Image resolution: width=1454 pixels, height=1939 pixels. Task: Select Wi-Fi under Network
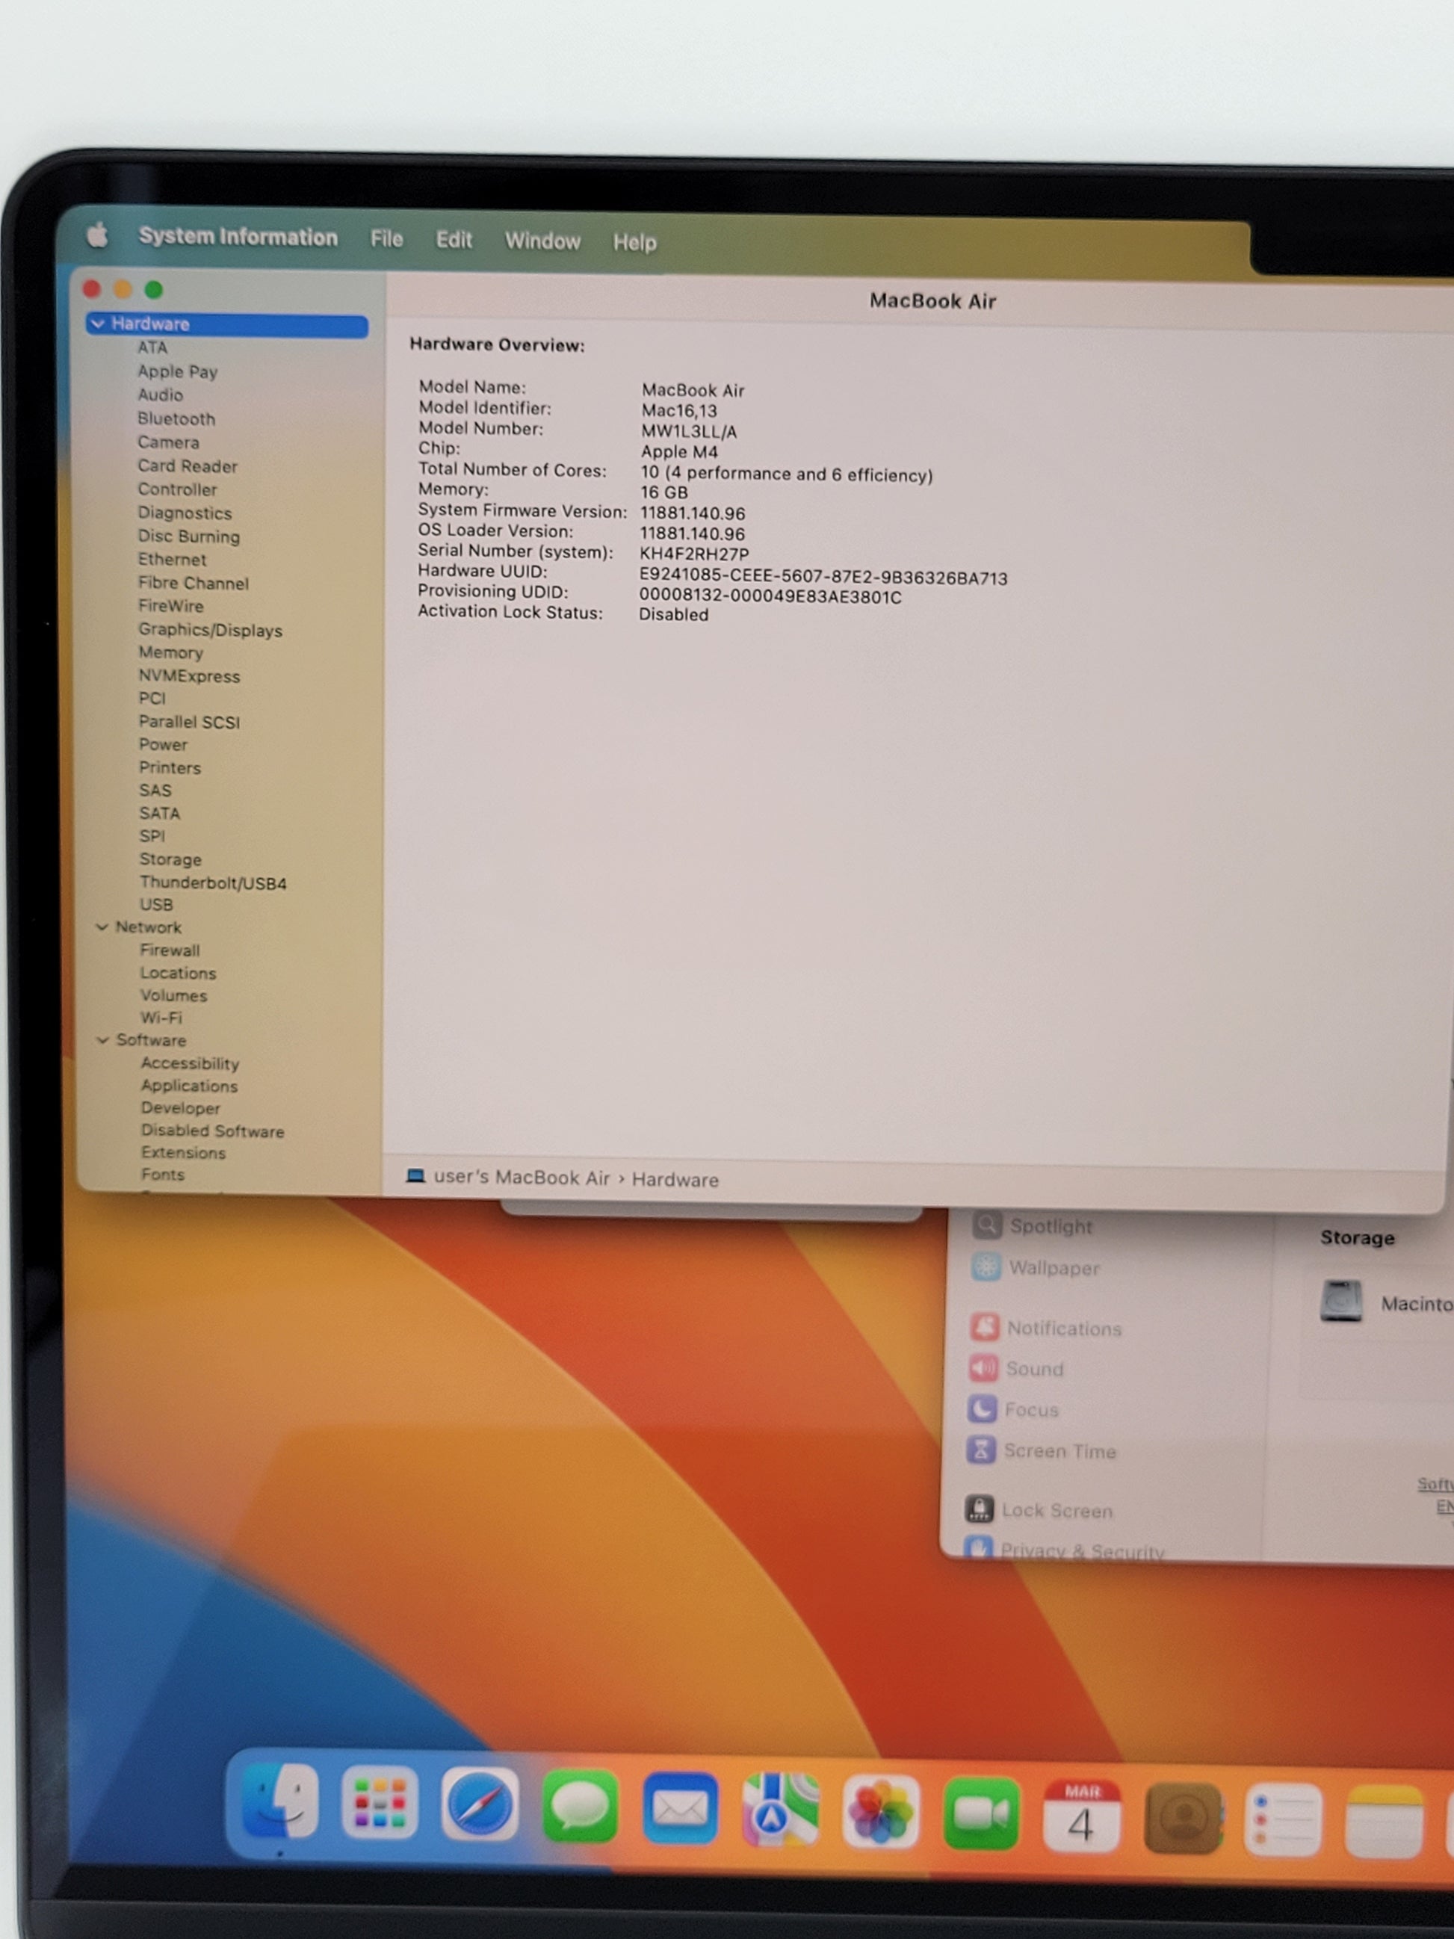click(x=161, y=1018)
